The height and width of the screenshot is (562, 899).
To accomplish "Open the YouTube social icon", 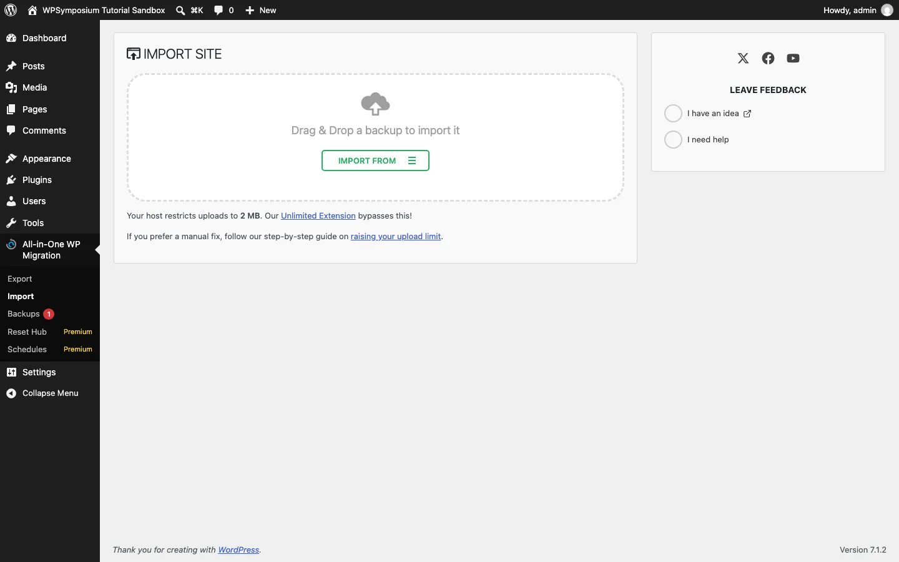I will 793,59.
